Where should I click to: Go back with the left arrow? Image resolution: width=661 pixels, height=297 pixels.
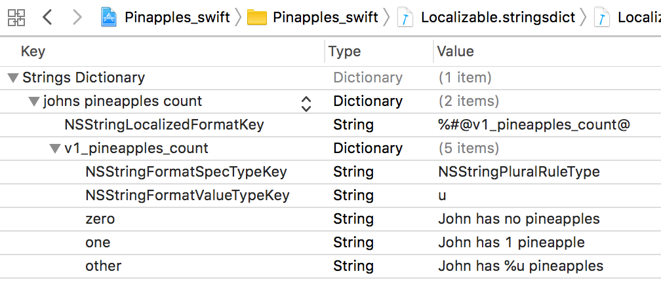[x=47, y=17]
